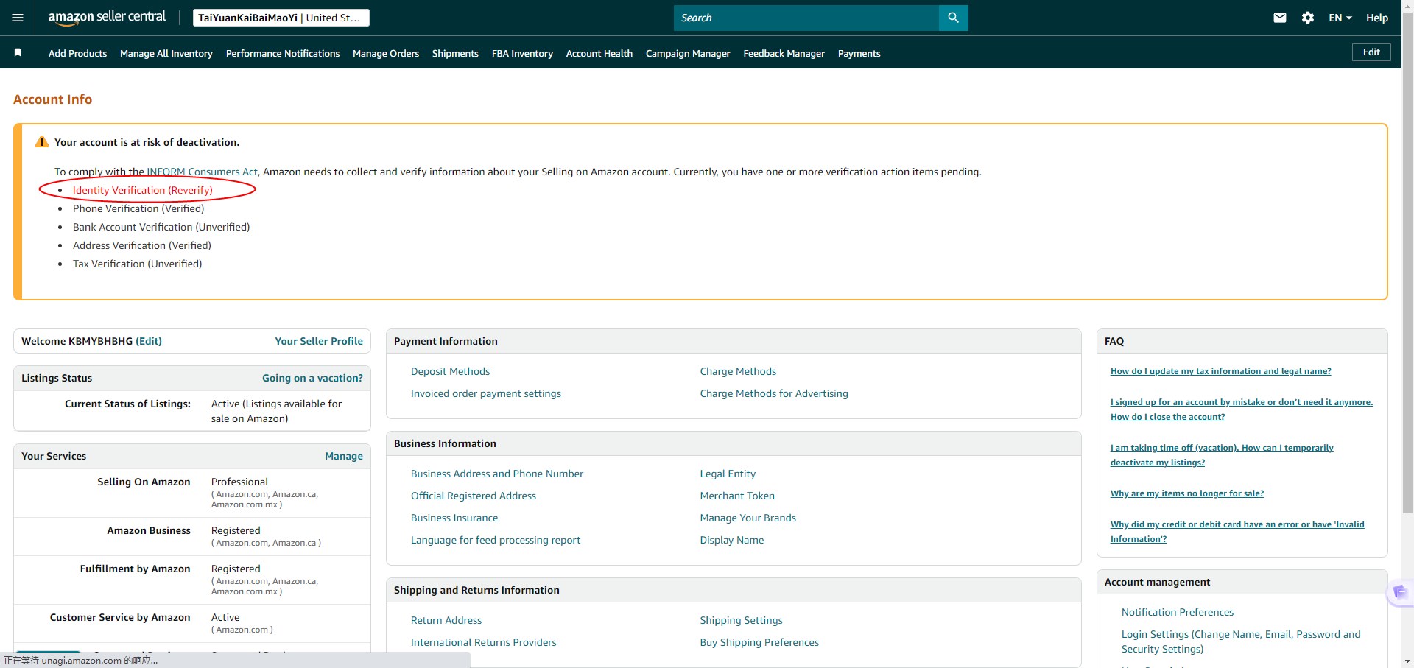Open Manage All Inventory
Image resolution: width=1414 pixels, height=668 pixels.
pos(166,53)
